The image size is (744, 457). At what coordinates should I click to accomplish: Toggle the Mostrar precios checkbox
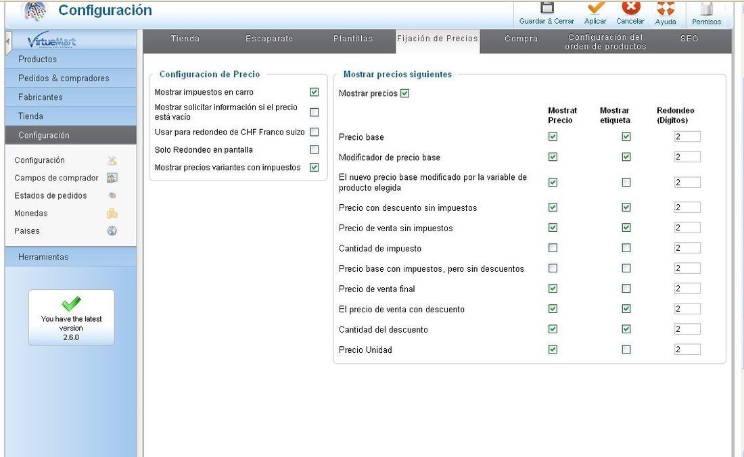[x=404, y=93]
